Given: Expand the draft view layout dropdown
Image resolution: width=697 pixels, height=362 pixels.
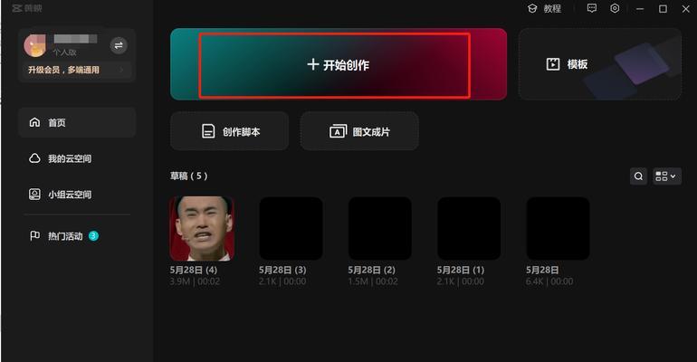Looking at the screenshot, I should [666, 176].
